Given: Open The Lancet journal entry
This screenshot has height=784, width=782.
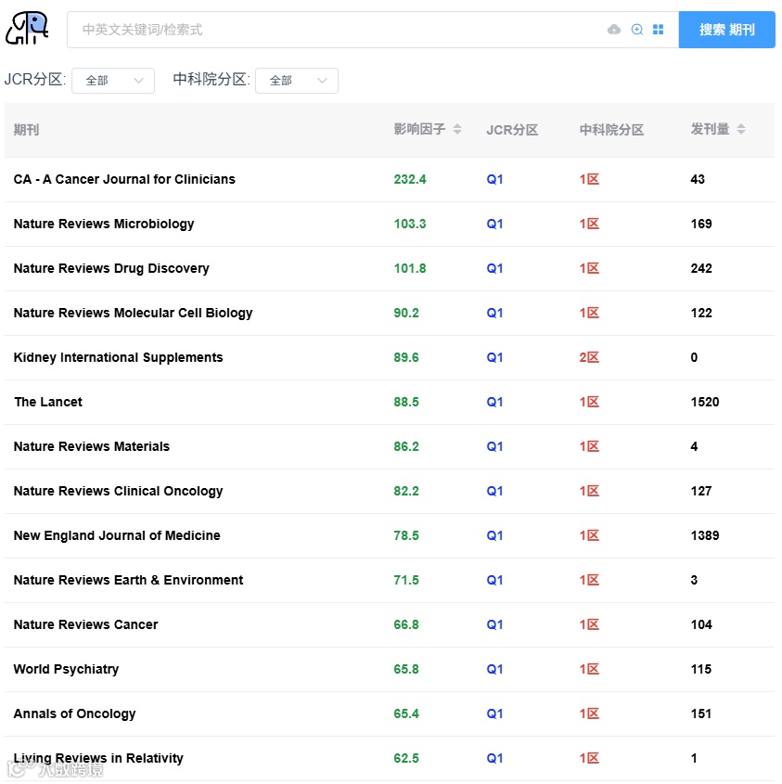Looking at the screenshot, I should coord(48,402).
